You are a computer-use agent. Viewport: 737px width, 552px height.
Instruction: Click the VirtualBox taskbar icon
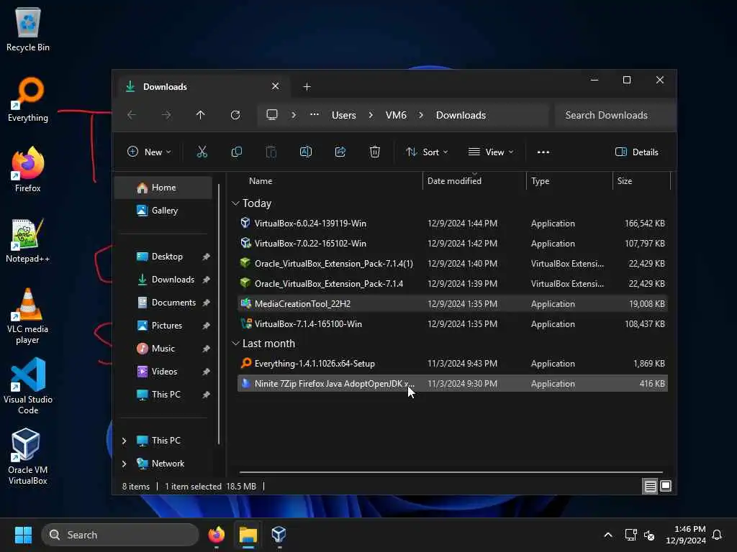click(x=279, y=535)
